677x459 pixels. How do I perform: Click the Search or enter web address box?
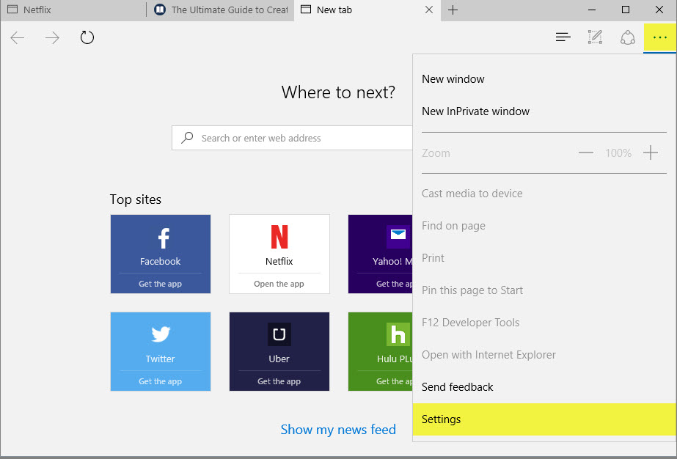coord(293,138)
